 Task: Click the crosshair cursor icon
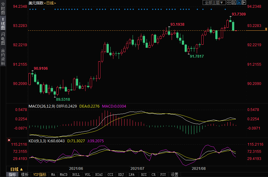click(x=229, y=2)
